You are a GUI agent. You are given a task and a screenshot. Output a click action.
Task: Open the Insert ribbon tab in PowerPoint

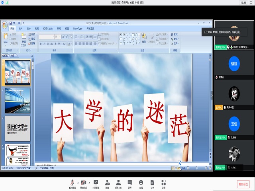point(20,29)
